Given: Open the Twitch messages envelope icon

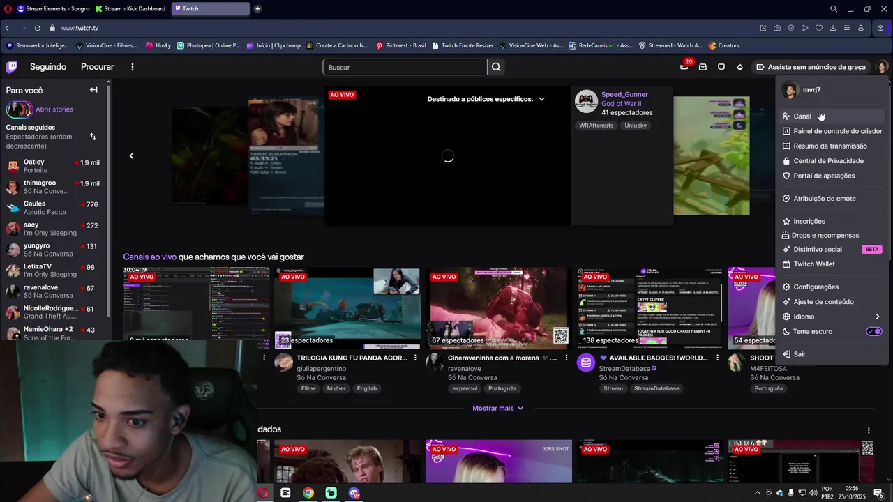Looking at the screenshot, I should 703,67.
